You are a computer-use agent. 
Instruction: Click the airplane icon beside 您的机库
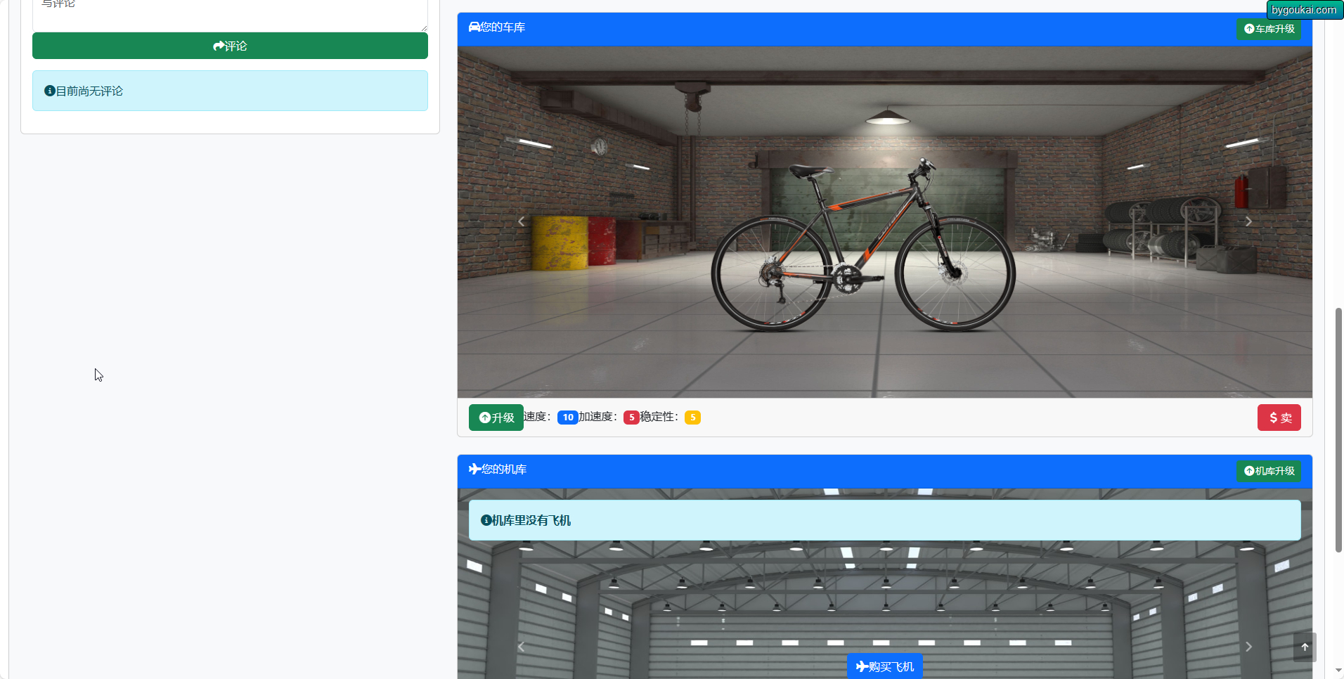474,470
